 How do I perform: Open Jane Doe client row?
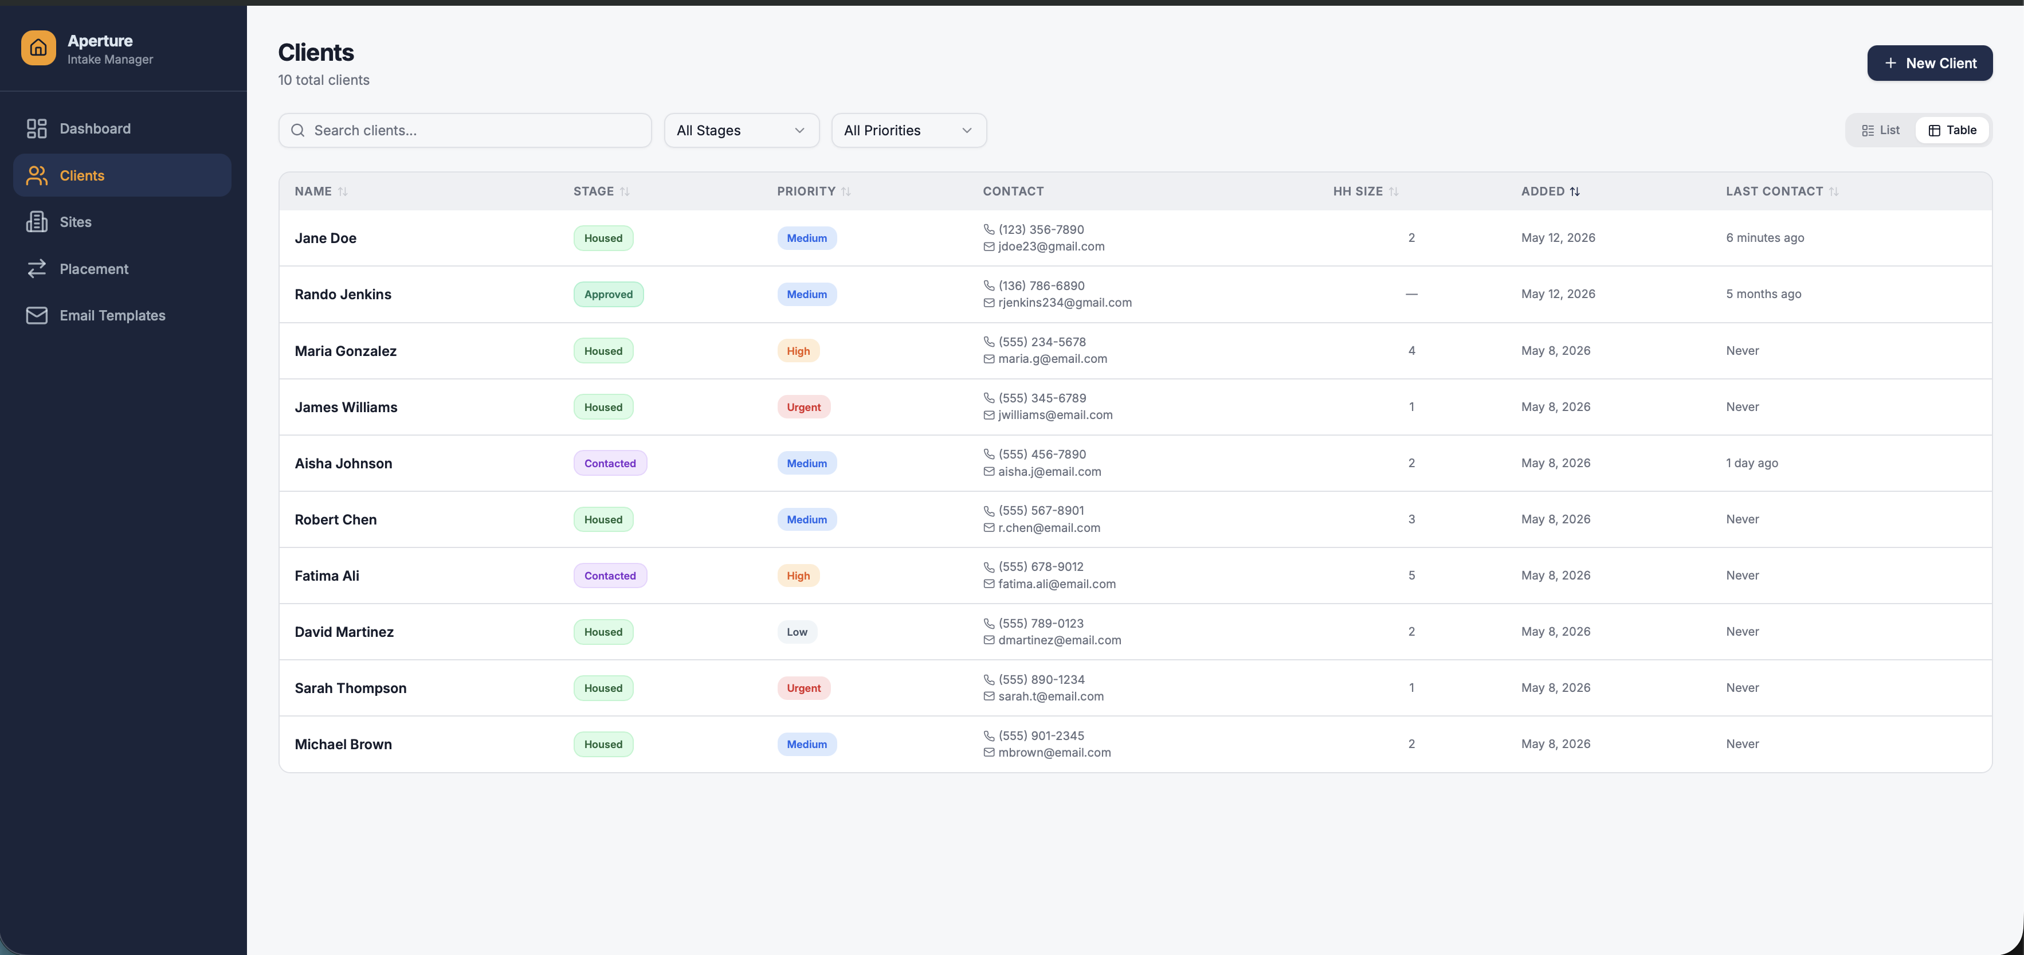1135,238
